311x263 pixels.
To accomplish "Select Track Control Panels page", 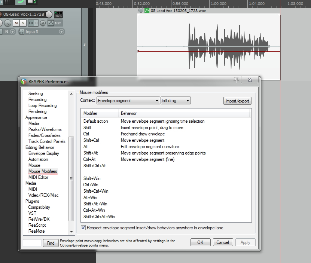I will click(x=47, y=141).
